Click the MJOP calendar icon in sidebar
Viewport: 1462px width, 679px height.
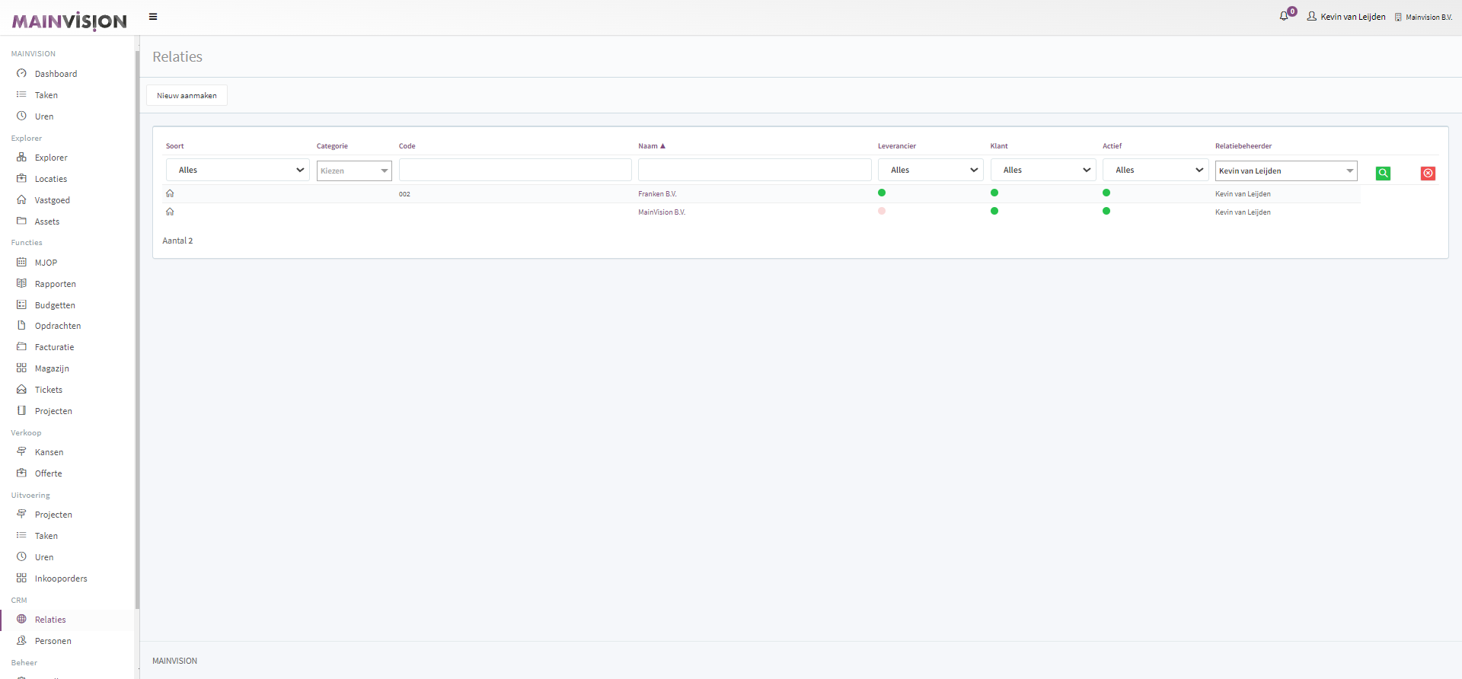coord(21,262)
